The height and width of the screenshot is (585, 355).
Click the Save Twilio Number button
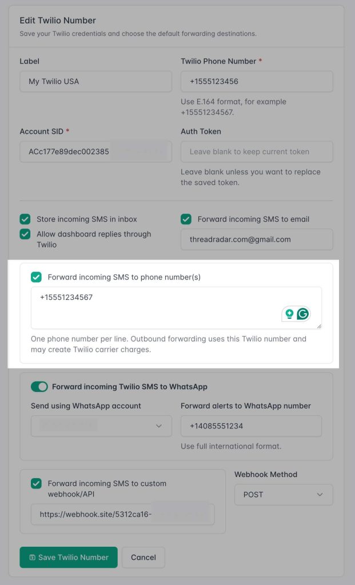[x=69, y=558]
